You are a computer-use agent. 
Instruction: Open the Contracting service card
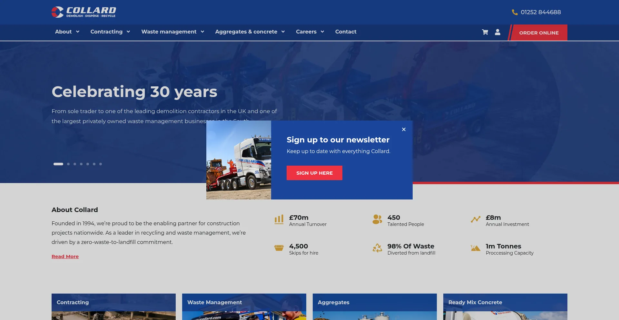point(113,307)
